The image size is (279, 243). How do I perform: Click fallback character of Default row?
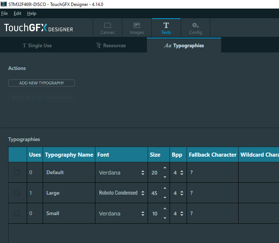[191, 172]
